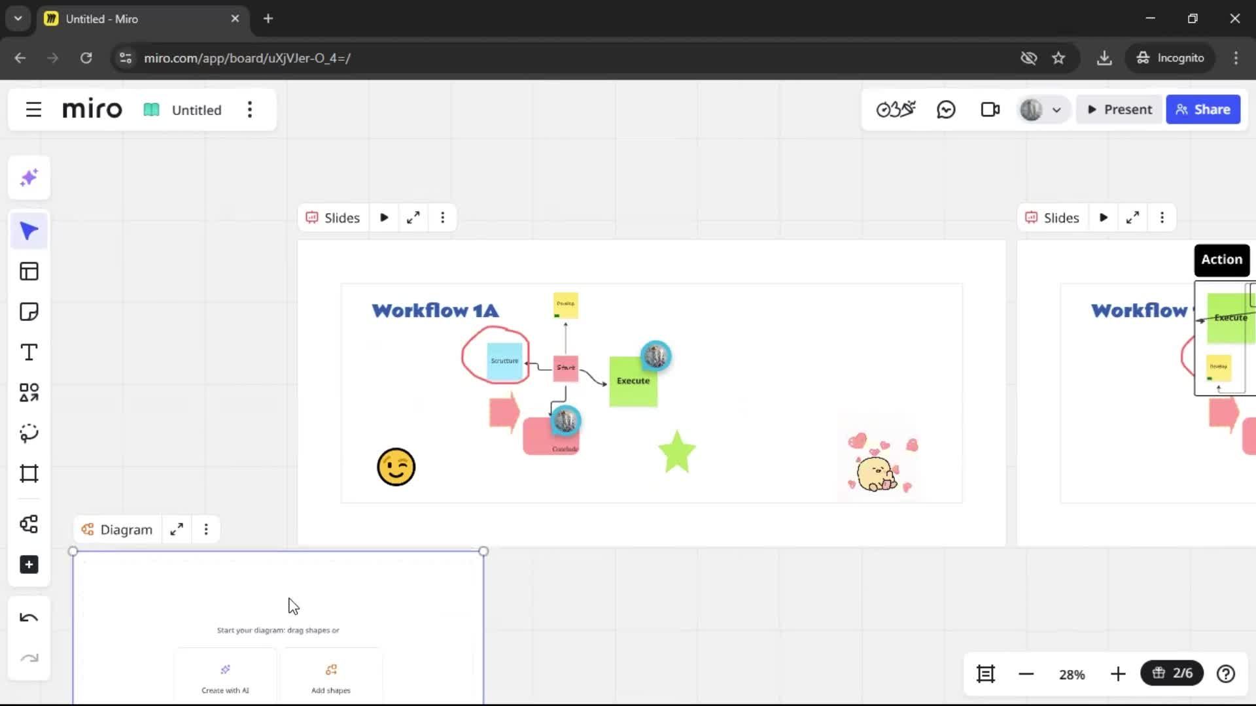Open the Miro main hamburger menu
Viewport: 1256px width, 706px height.
pyautogui.click(x=33, y=110)
